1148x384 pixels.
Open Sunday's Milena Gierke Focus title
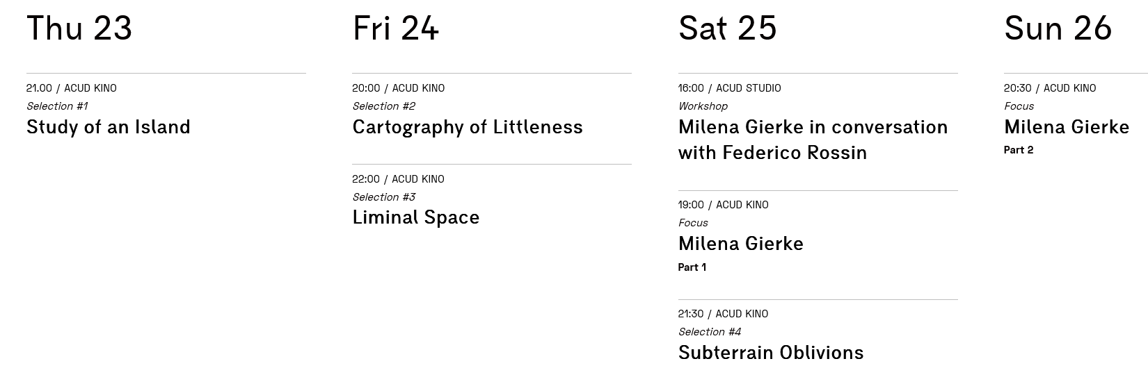(1066, 127)
